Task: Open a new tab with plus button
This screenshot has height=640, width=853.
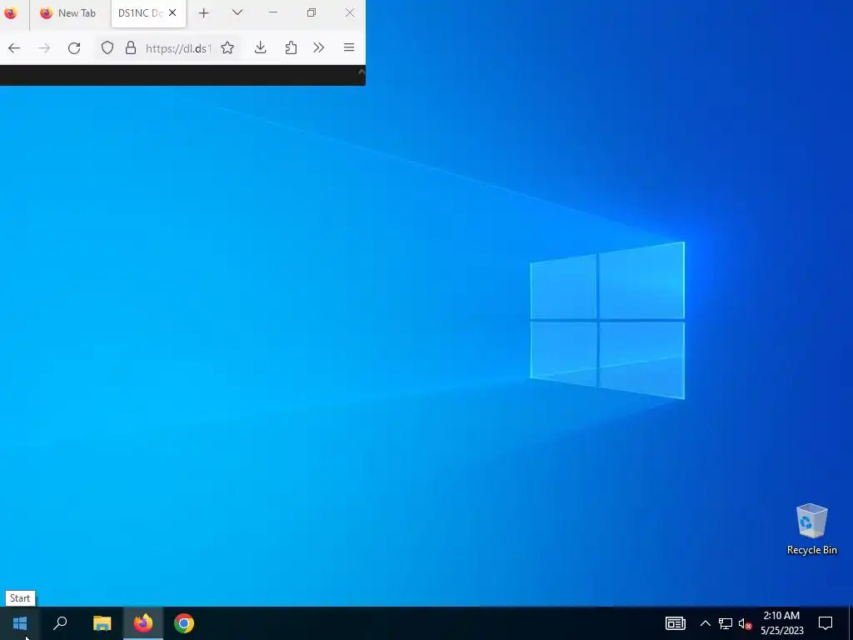Action: [x=203, y=13]
